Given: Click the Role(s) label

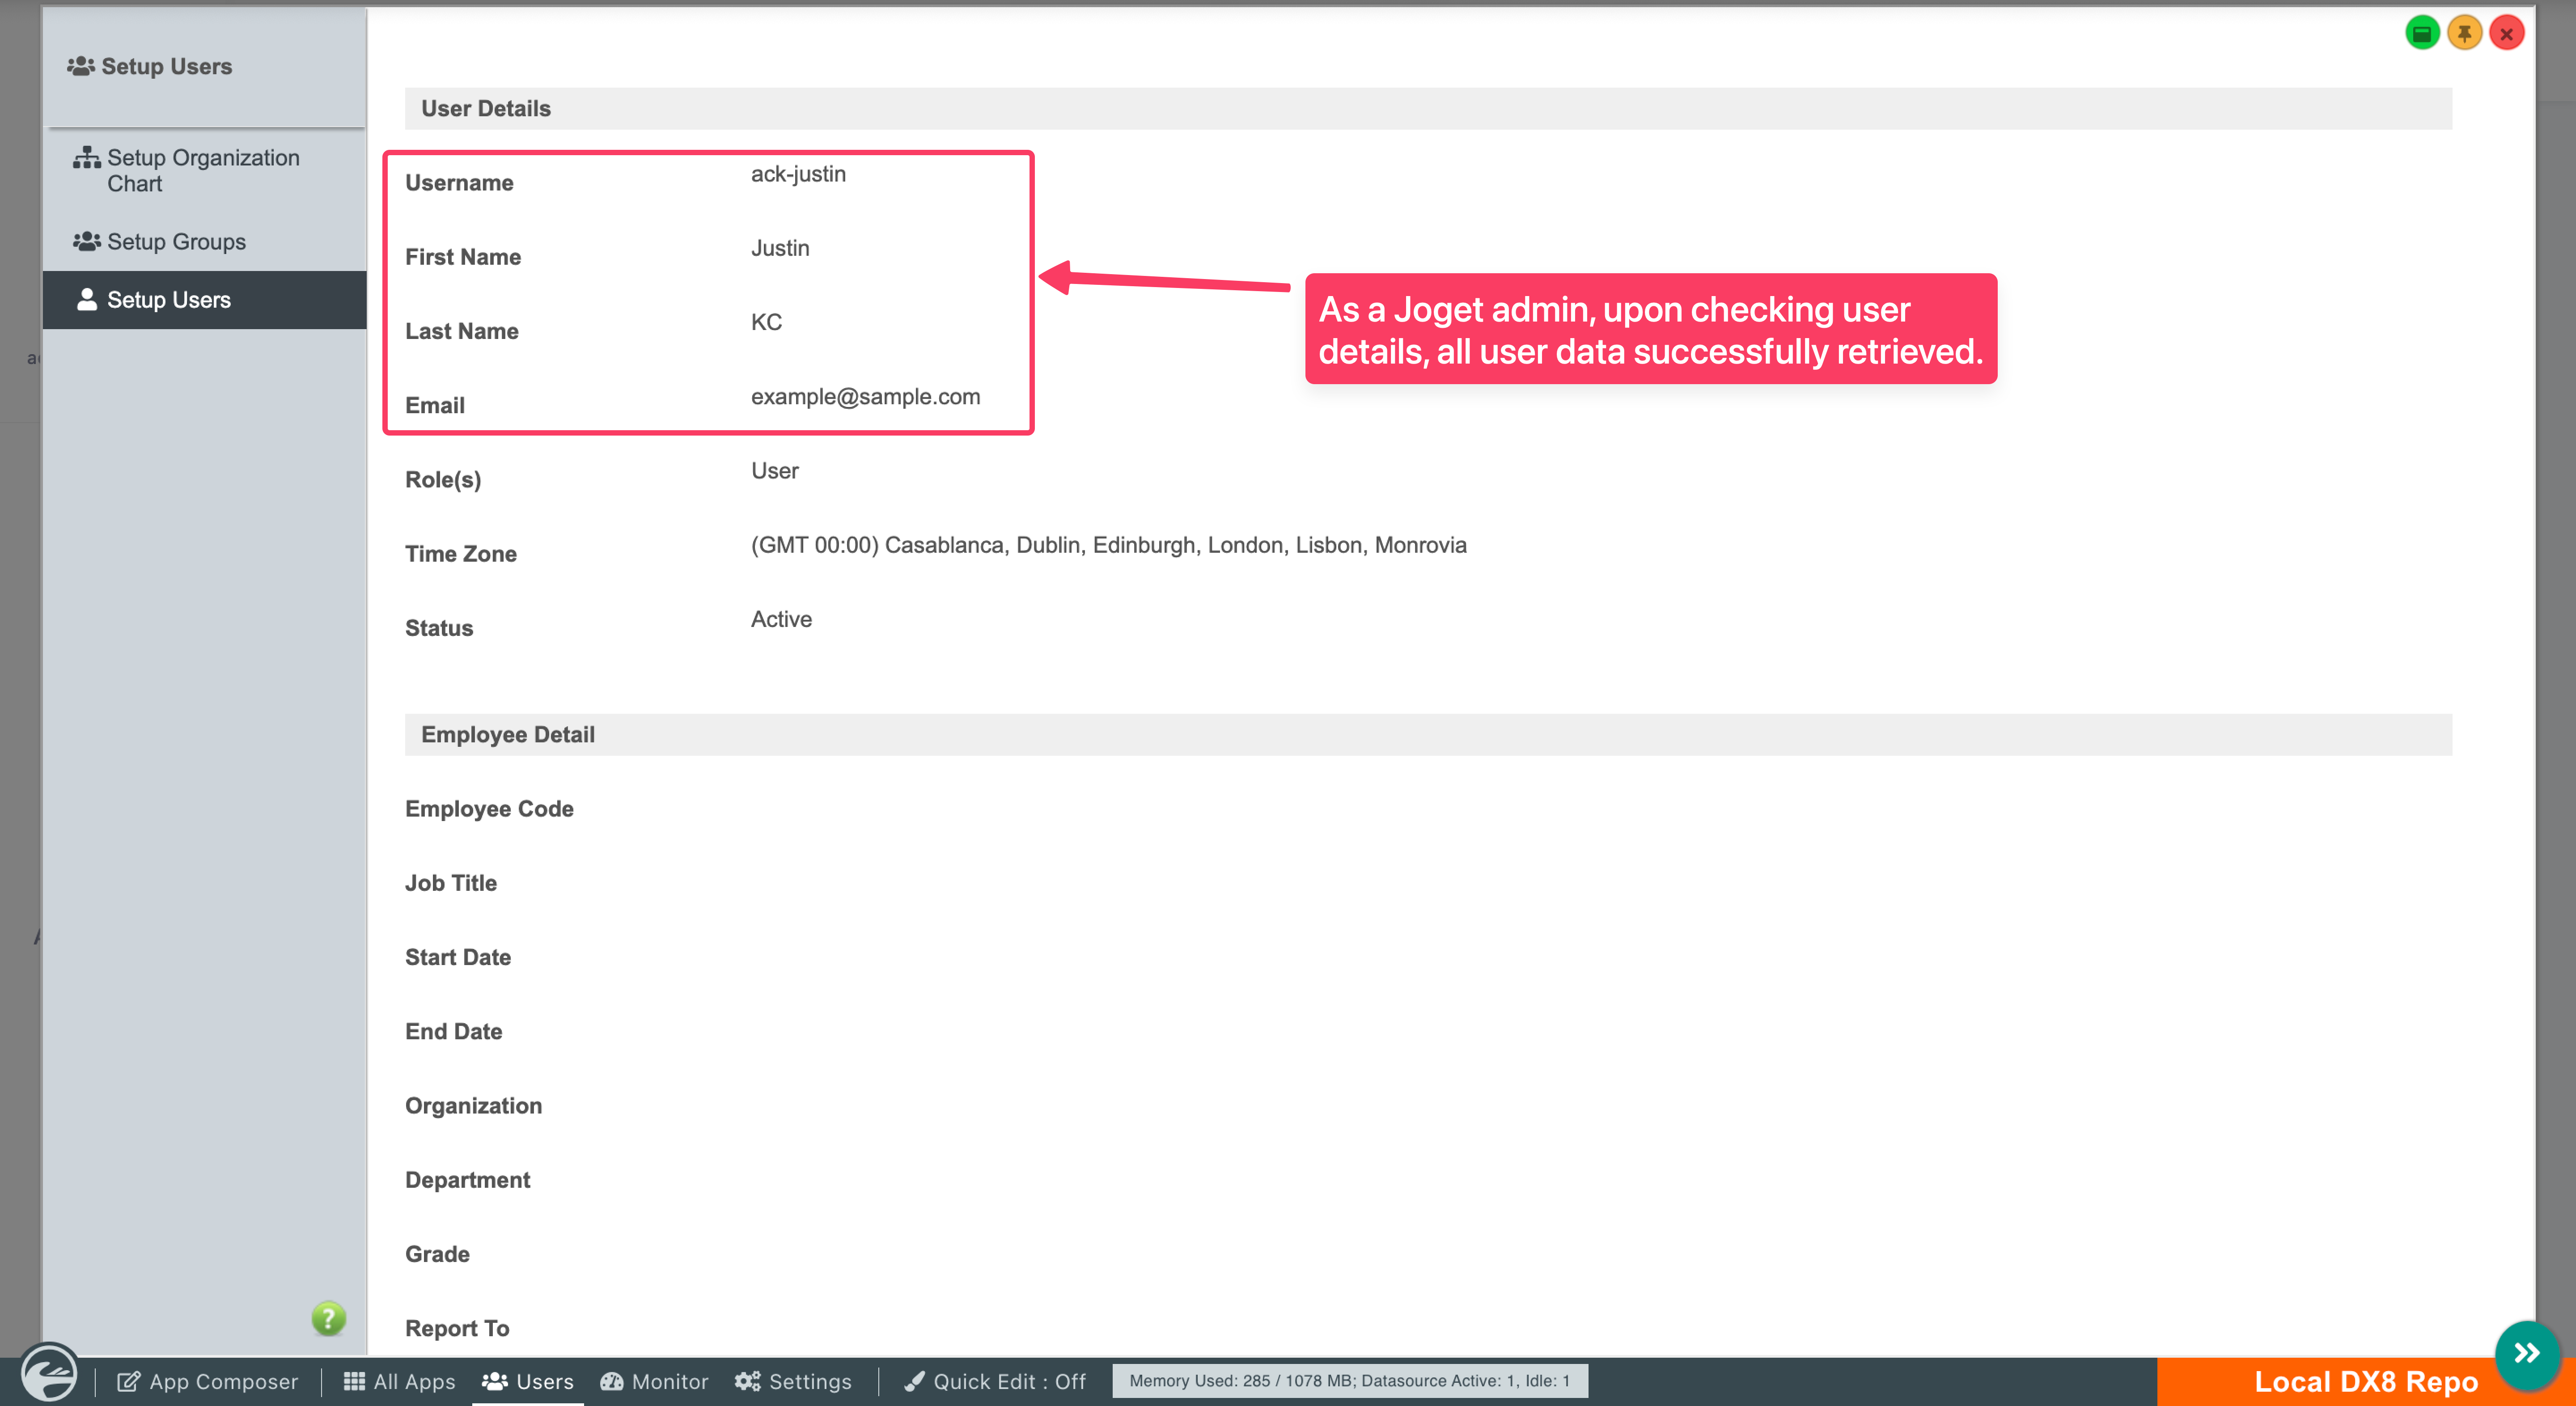Looking at the screenshot, I should pyautogui.click(x=443, y=480).
